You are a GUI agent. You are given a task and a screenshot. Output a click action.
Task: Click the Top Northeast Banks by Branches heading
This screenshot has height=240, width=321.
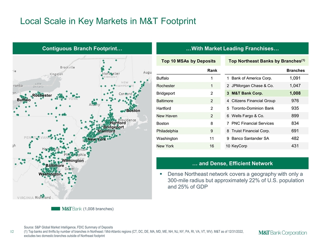[266, 61]
